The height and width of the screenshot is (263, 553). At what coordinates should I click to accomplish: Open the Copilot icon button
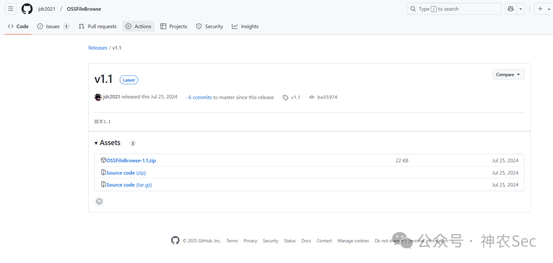tap(510, 9)
